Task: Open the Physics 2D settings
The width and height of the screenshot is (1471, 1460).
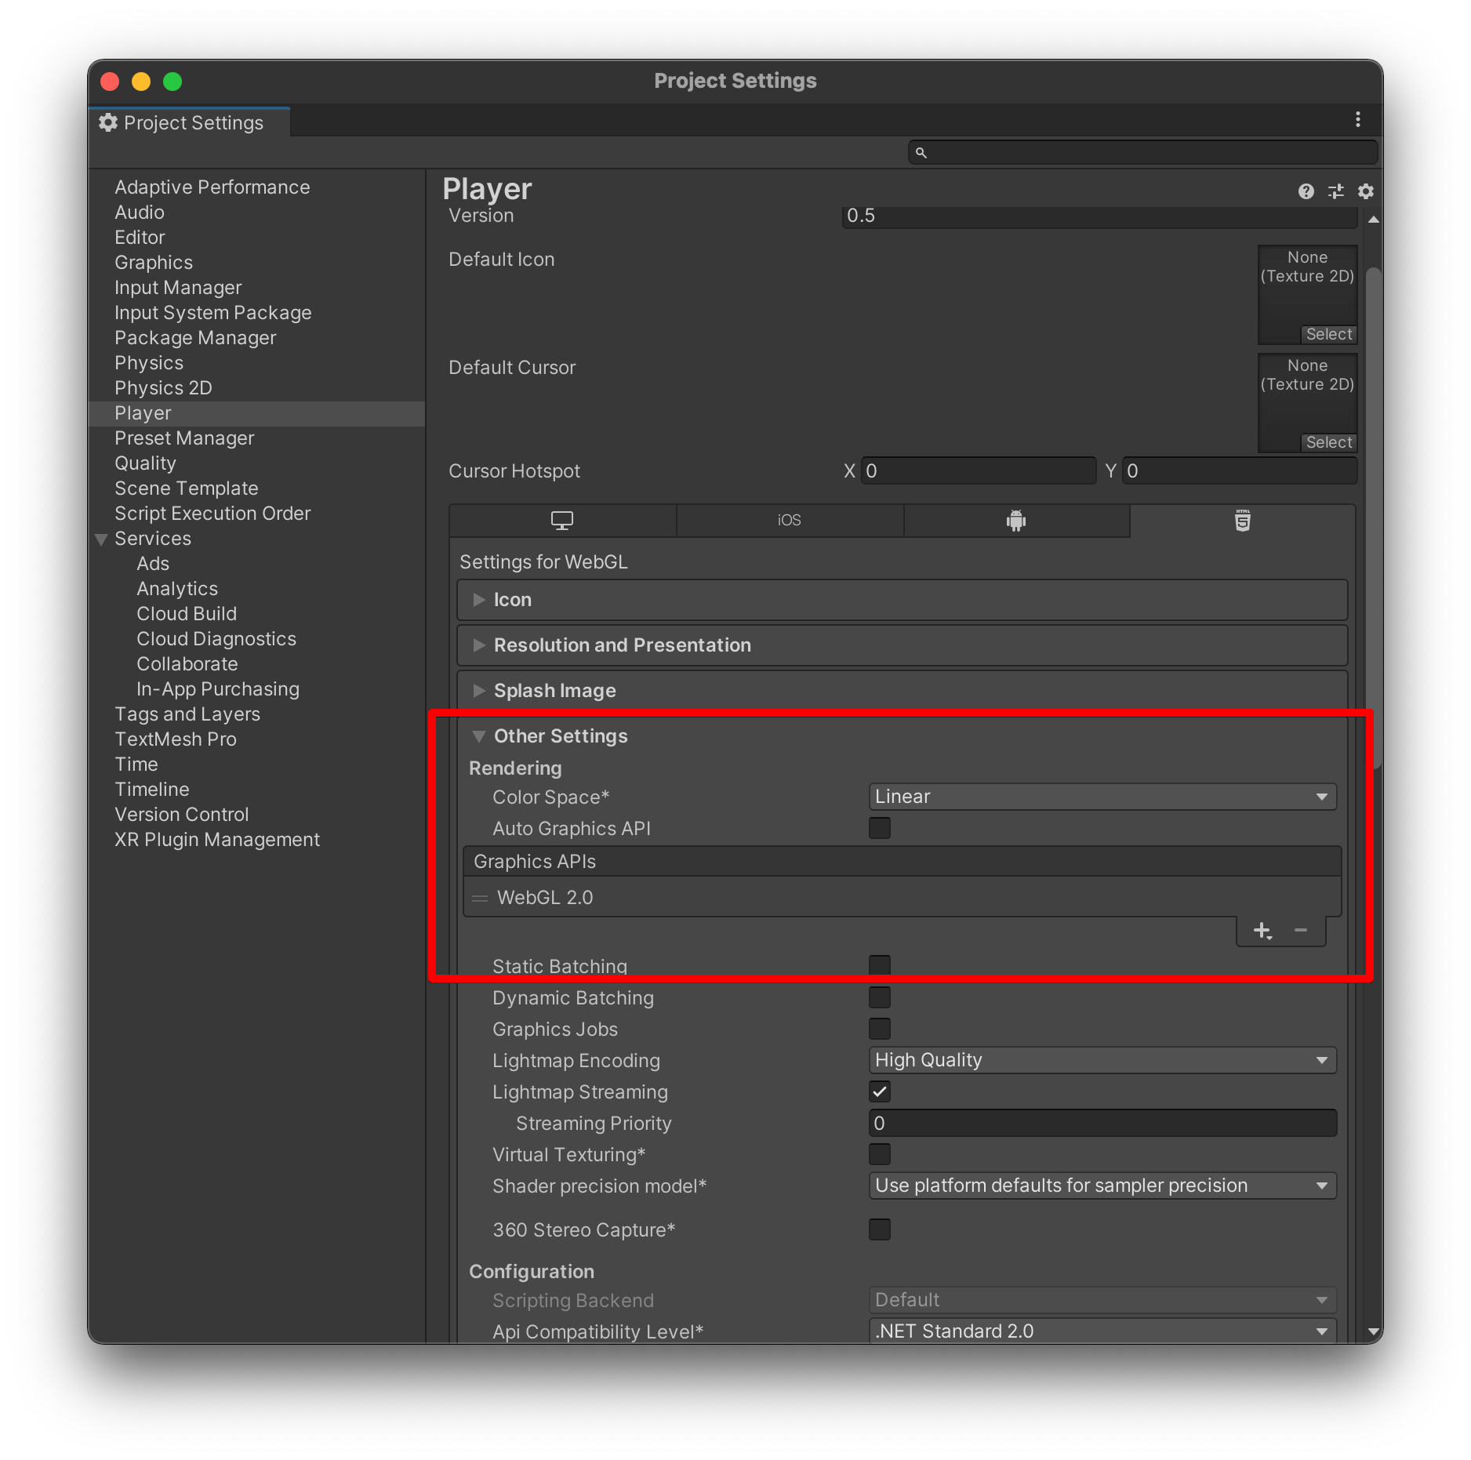Action: pyautogui.click(x=163, y=388)
